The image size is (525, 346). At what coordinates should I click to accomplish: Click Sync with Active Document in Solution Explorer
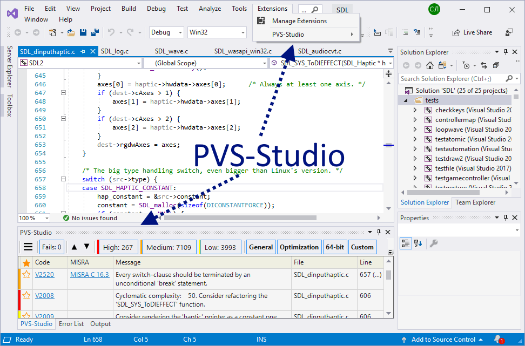click(x=484, y=65)
